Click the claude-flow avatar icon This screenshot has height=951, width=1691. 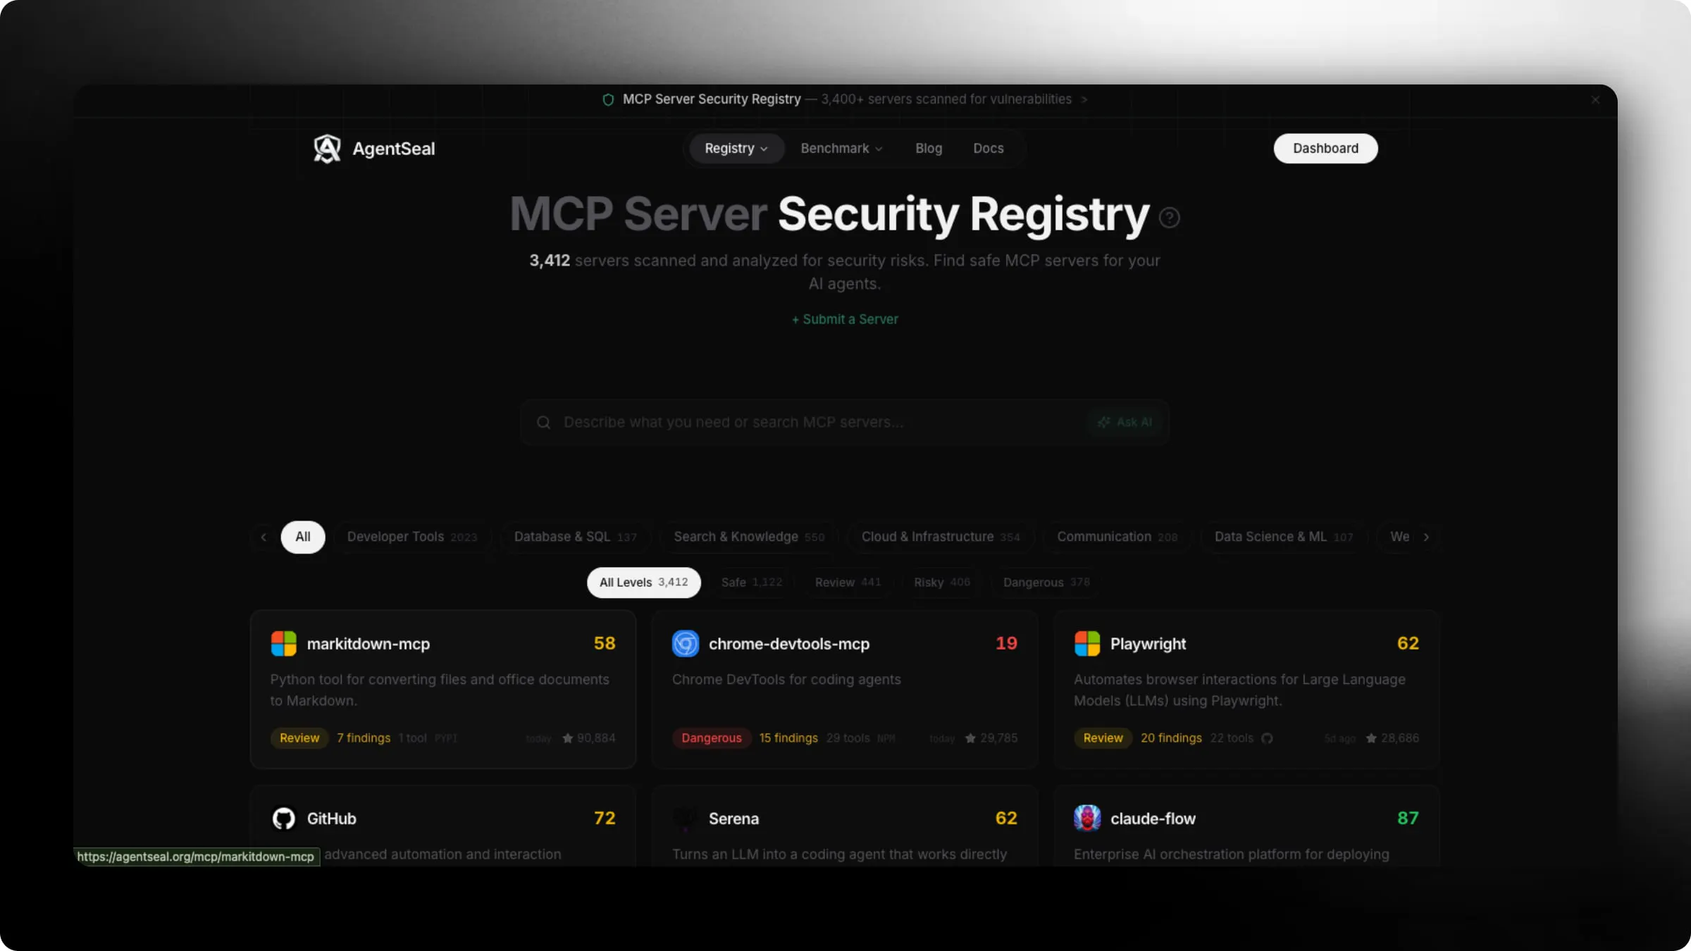click(1087, 818)
